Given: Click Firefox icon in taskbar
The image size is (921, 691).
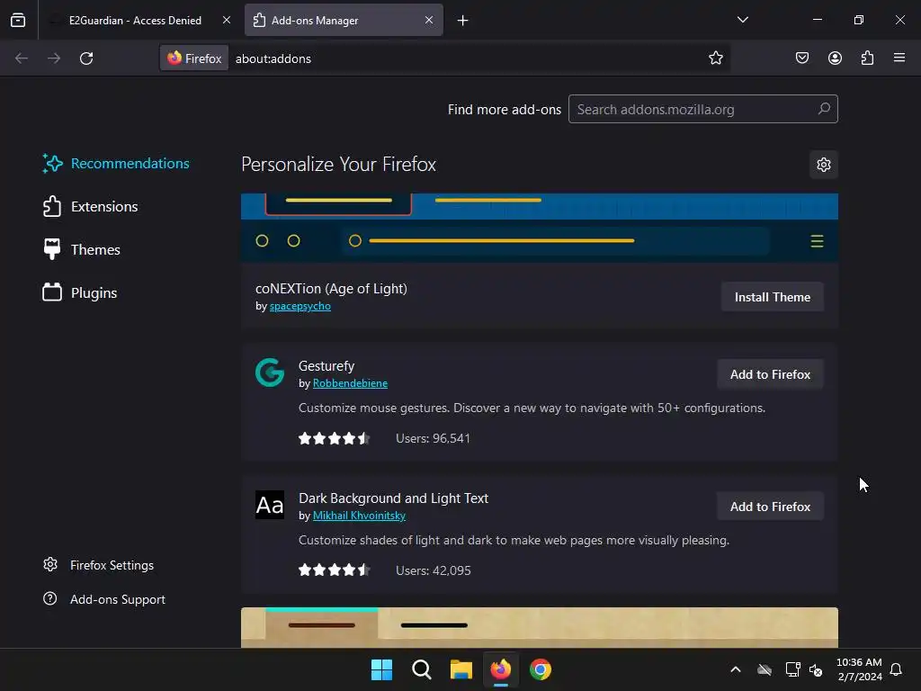Looking at the screenshot, I should [x=500, y=669].
